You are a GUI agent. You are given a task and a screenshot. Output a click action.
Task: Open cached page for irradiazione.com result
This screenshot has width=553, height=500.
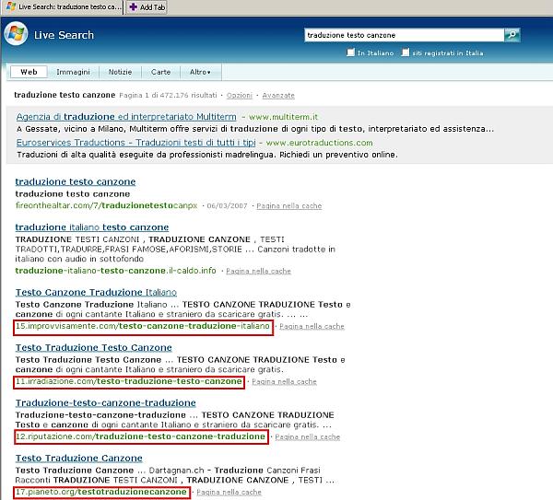284,381
